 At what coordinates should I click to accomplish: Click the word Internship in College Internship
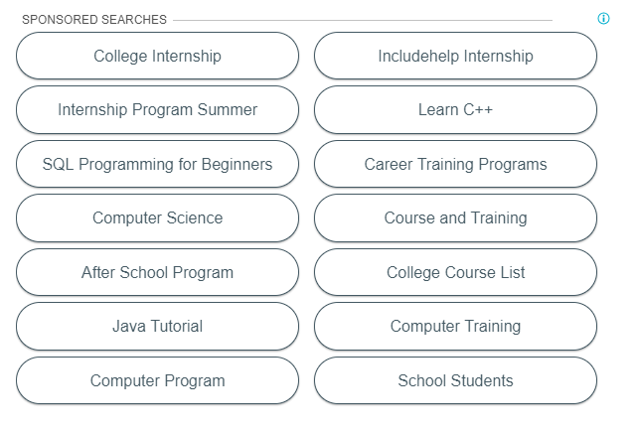click(x=187, y=56)
